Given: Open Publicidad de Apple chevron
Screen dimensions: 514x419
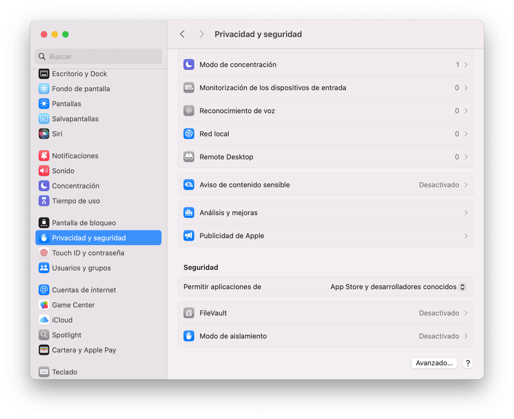Looking at the screenshot, I should point(466,236).
